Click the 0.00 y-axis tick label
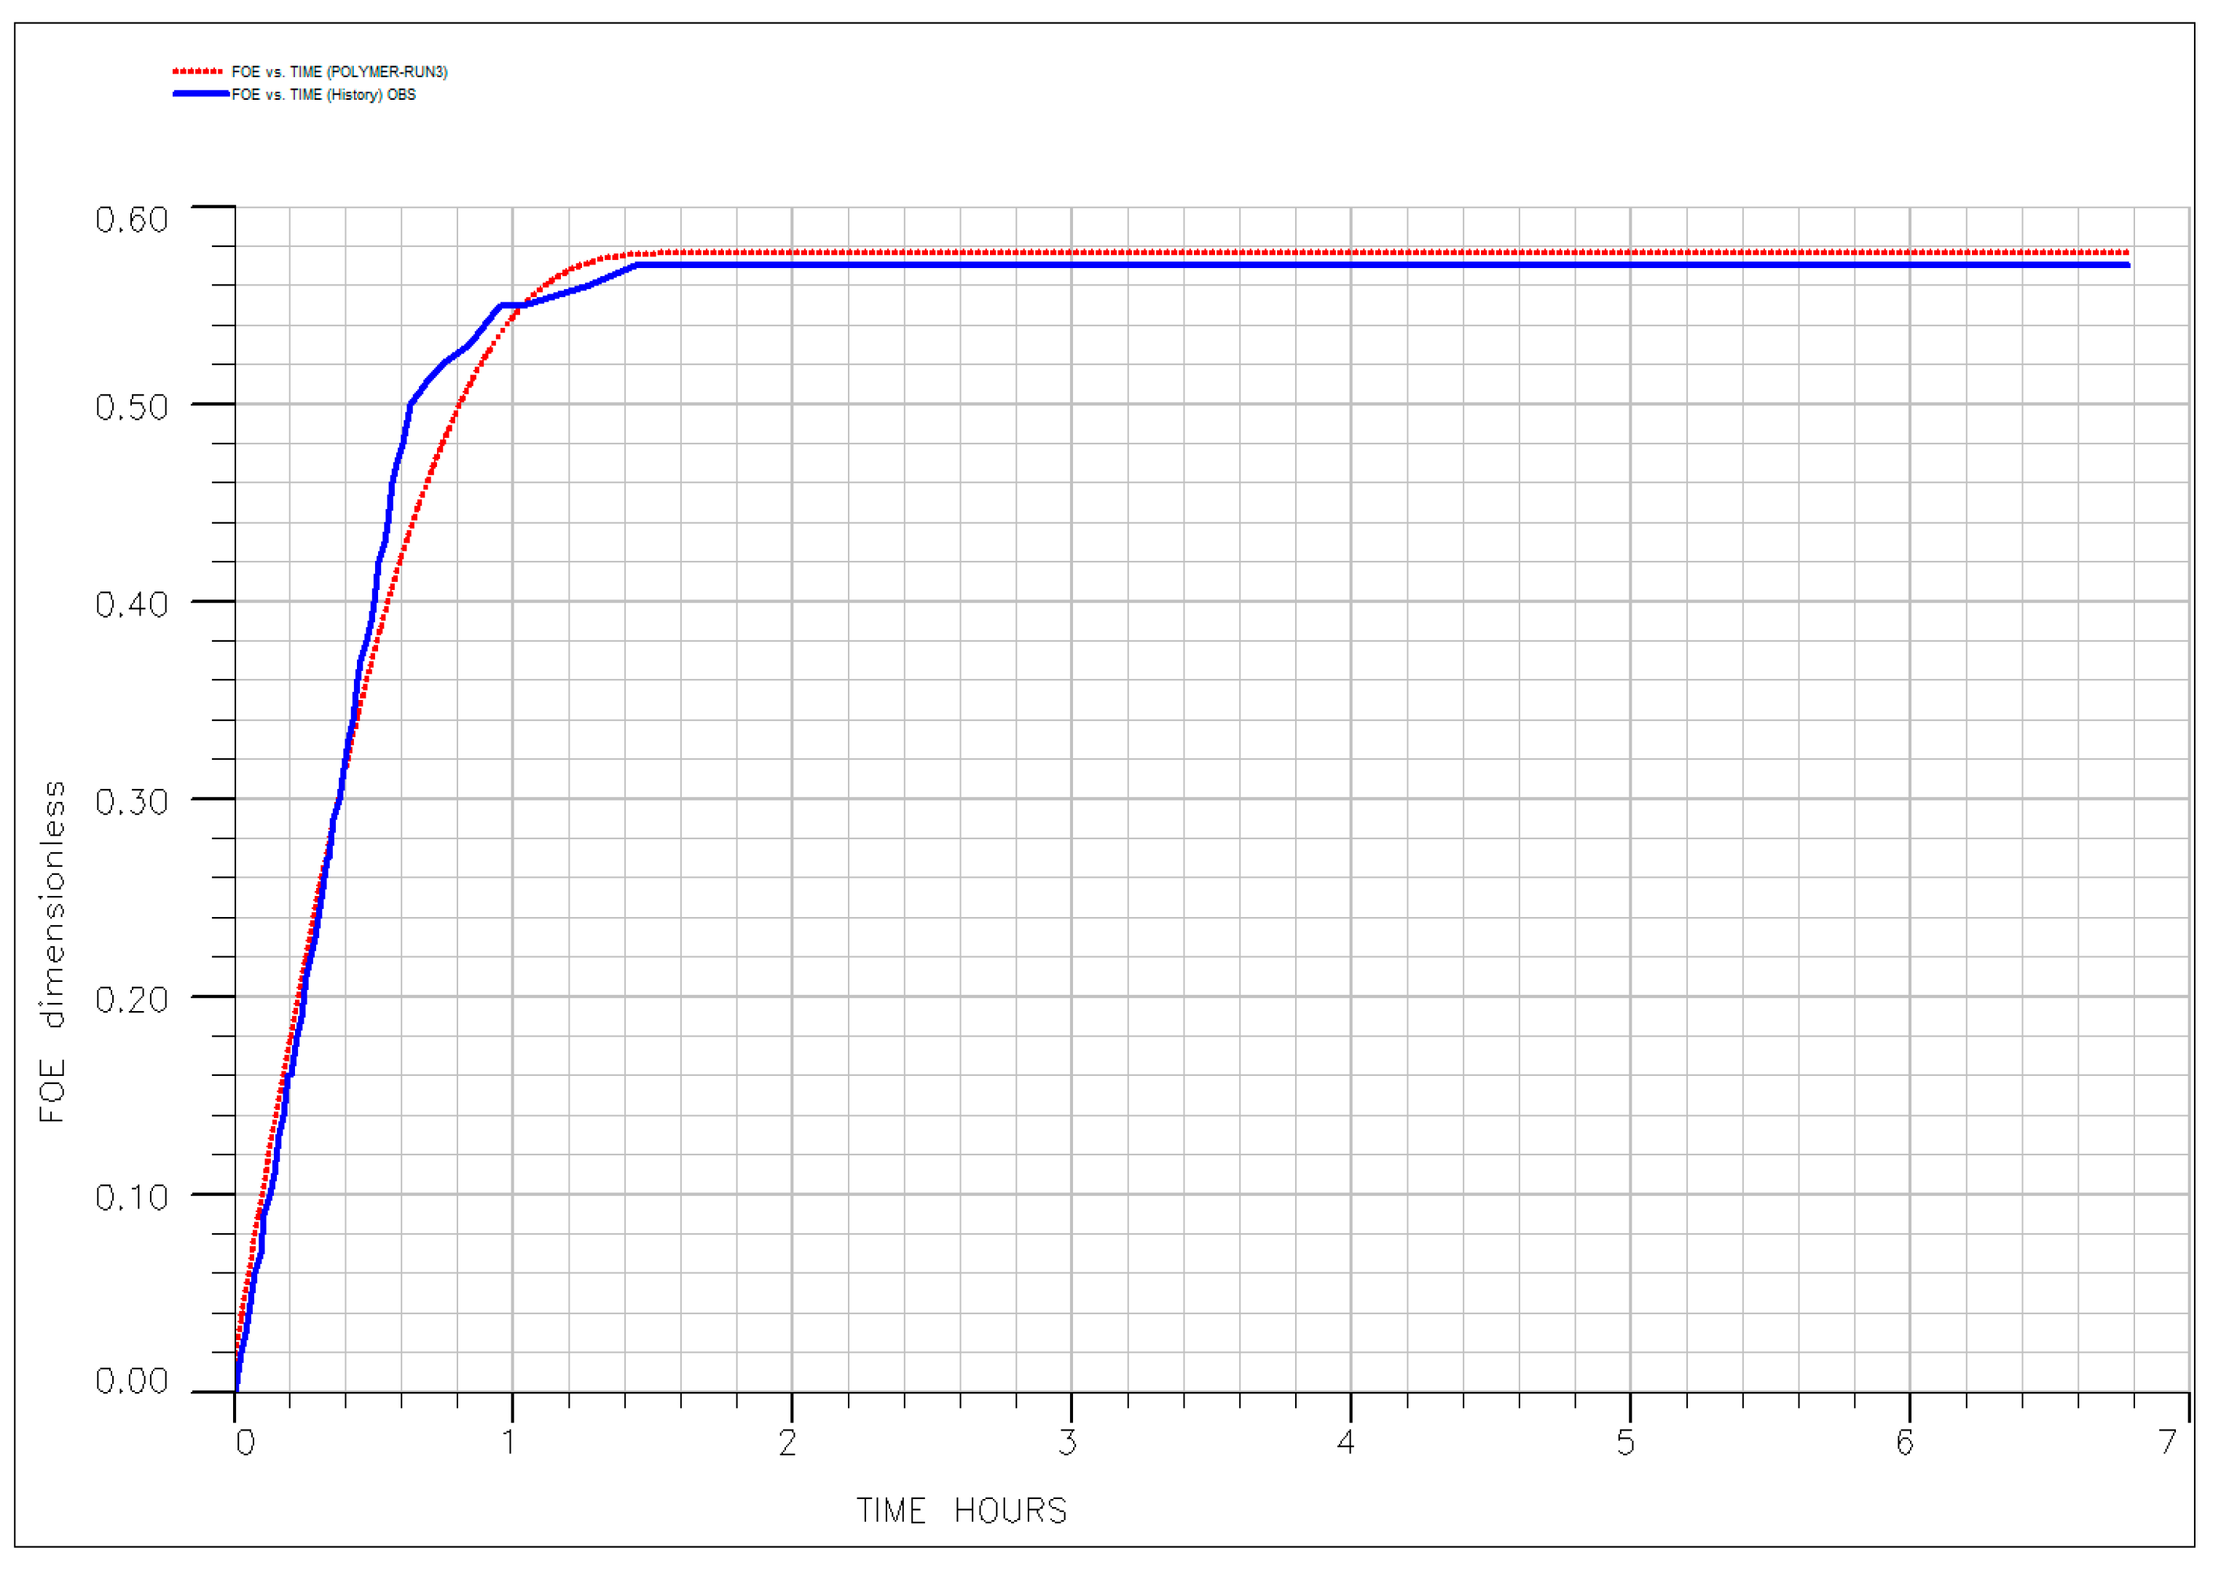This screenshot has height=1569, width=2213. (131, 1382)
